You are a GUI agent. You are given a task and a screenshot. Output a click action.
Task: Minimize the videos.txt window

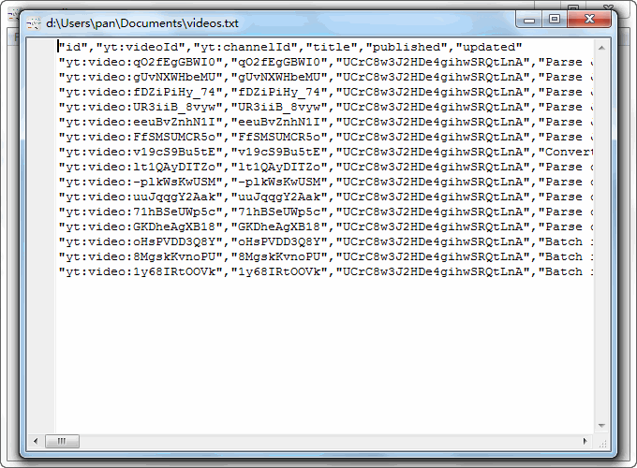point(530,18)
